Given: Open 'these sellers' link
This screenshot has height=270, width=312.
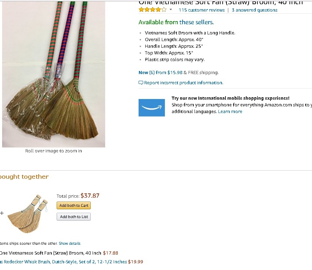Looking at the screenshot, I should pyautogui.click(x=197, y=22).
